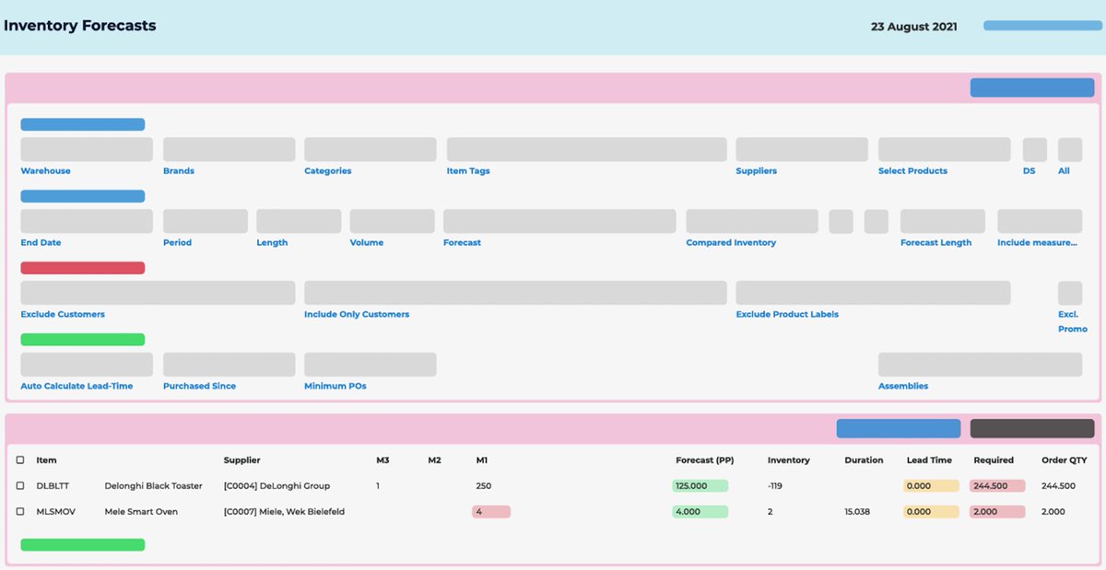Click supplier [C0007] Miele, Wek Bielefeld
The width and height of the screenshot is (1106, 570).
(x=284, y=511)
